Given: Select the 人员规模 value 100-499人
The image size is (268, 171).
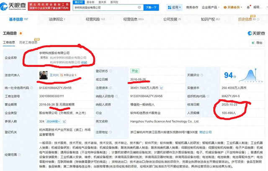Looking at the screenshot, I should (x=229, y=113).
